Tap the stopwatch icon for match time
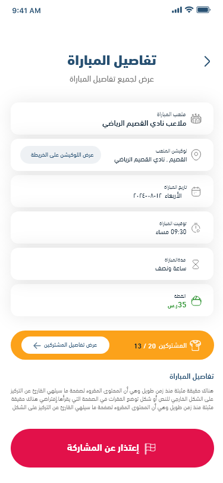Screen dimensions: 223x483 click(196, 228)
